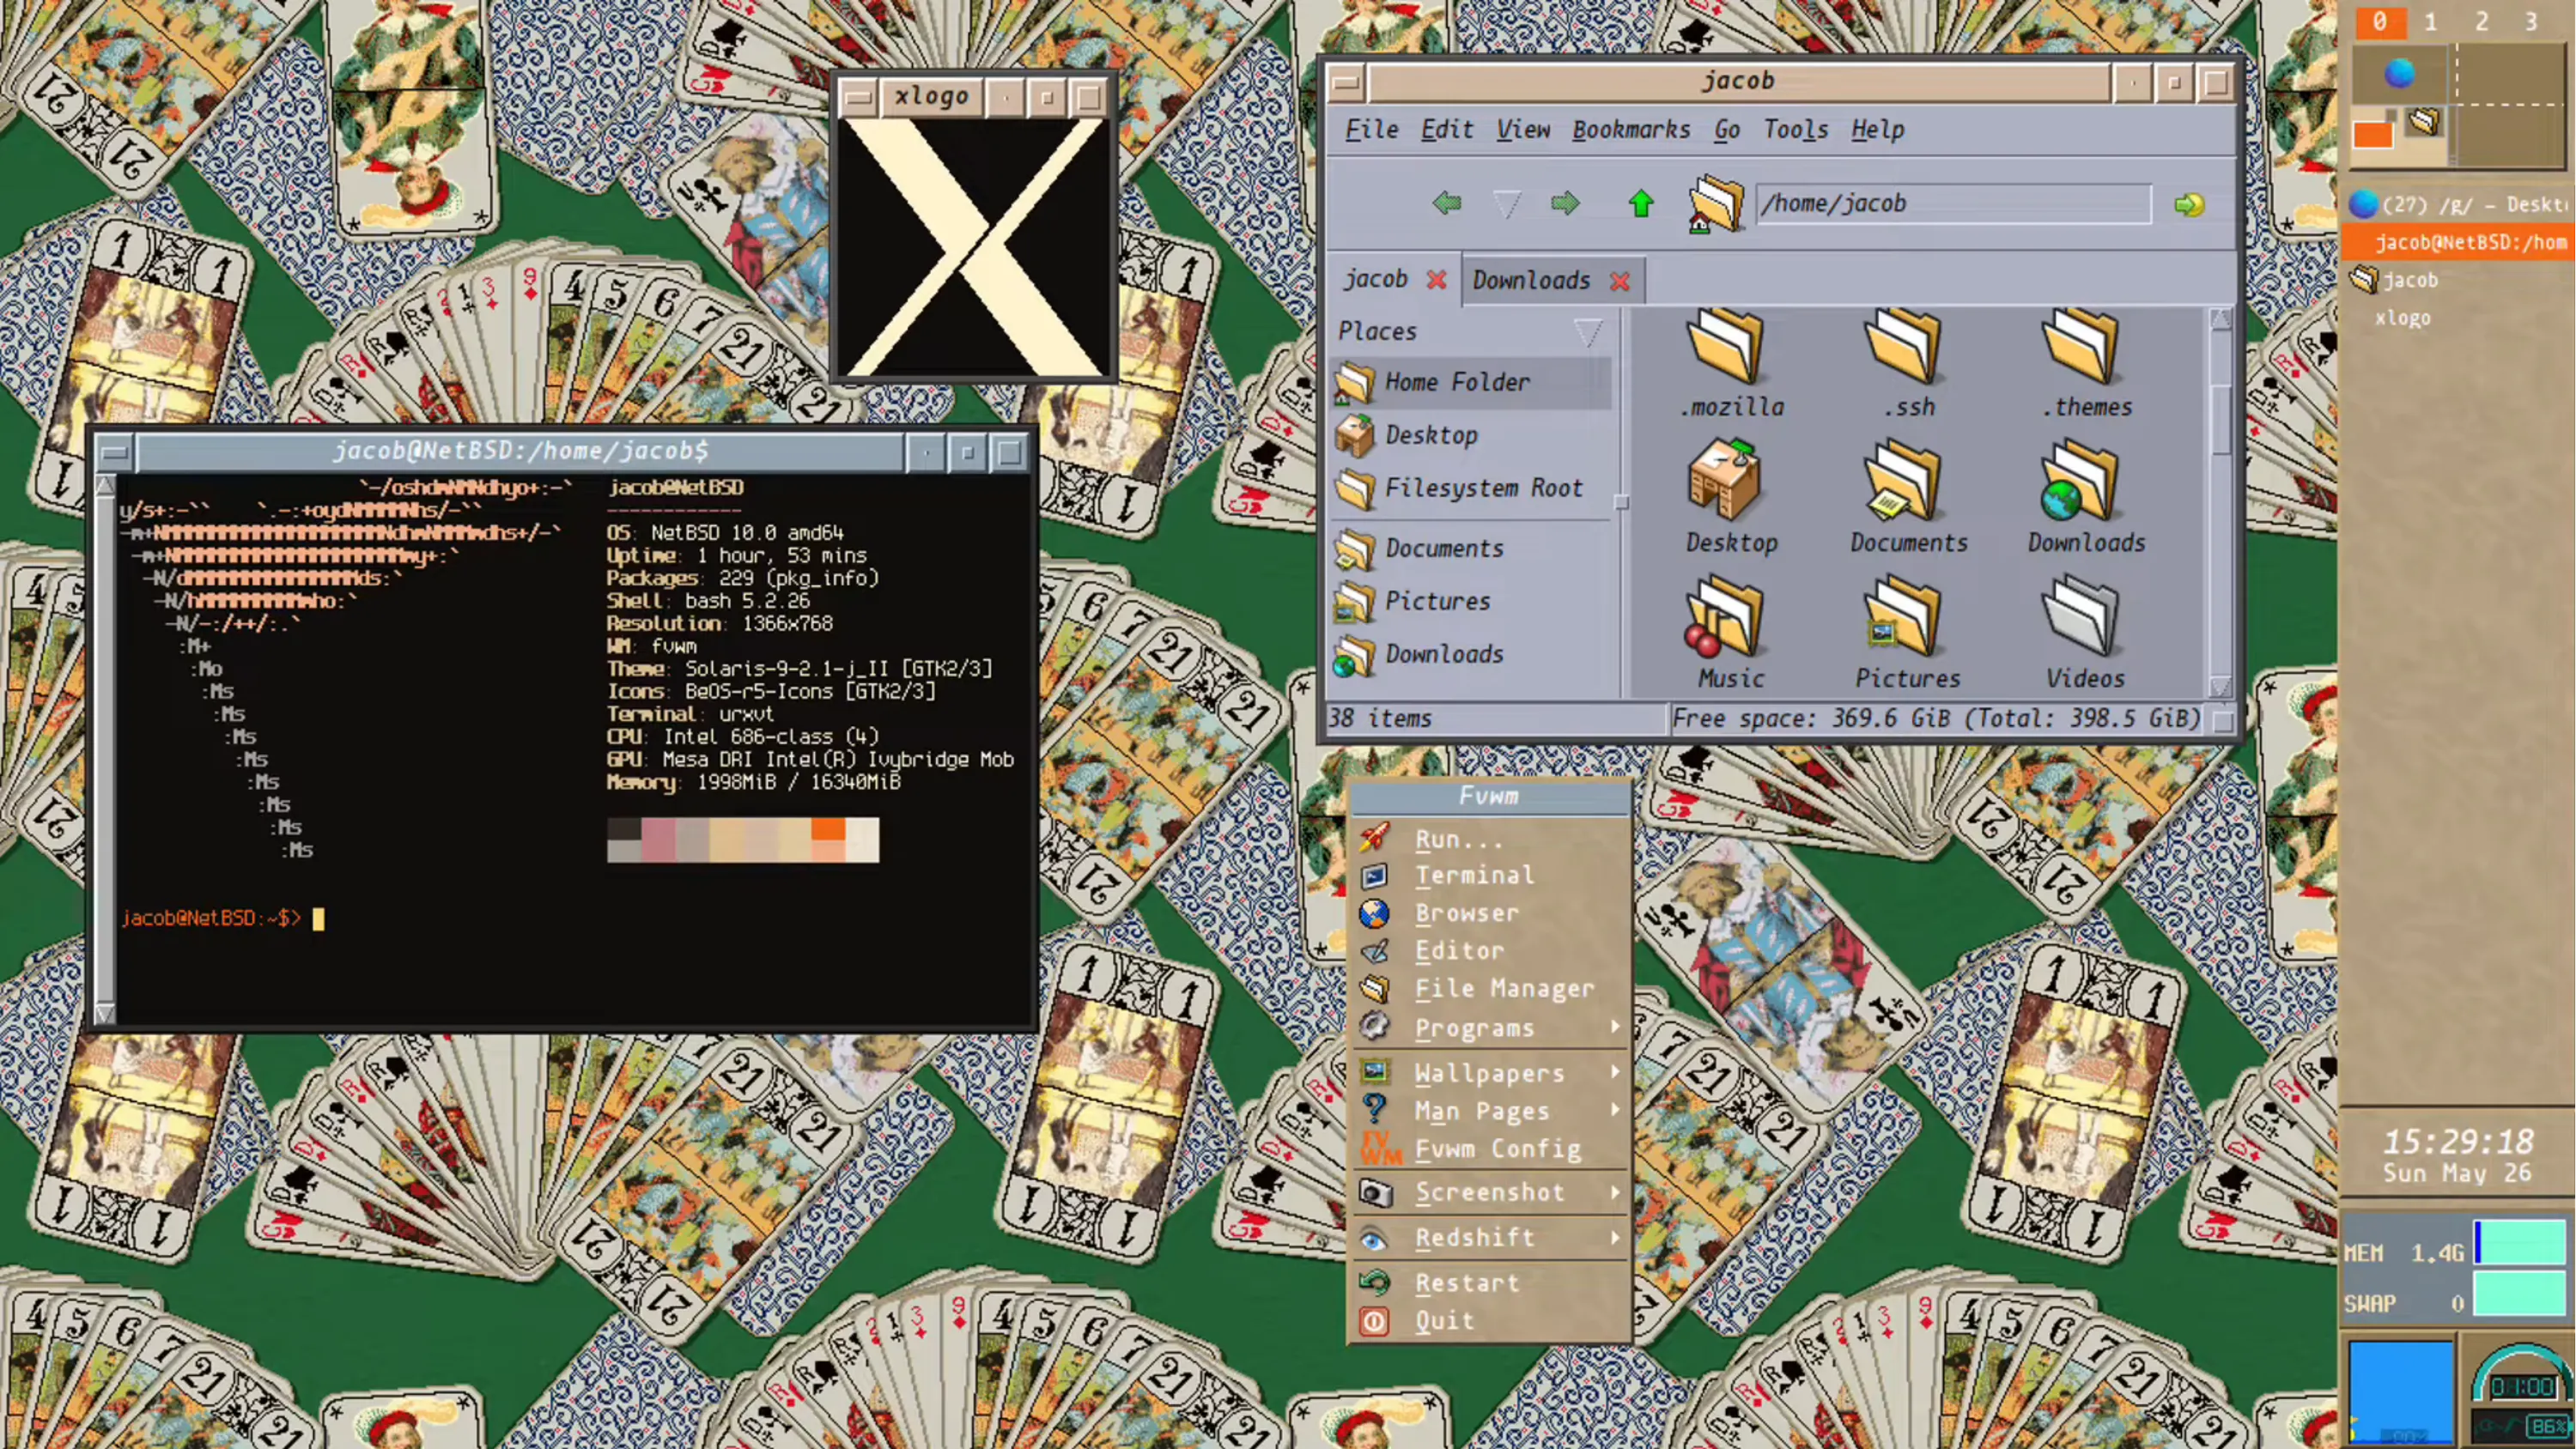Open the View menu
Viewport: 2576px width, 1449px height.
1523,129
